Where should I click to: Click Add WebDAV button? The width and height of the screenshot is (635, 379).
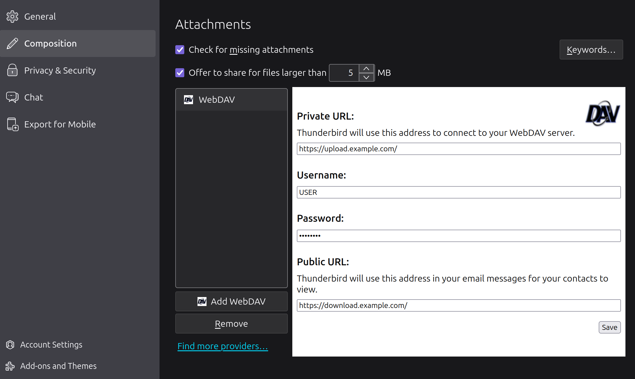[232, 302]
